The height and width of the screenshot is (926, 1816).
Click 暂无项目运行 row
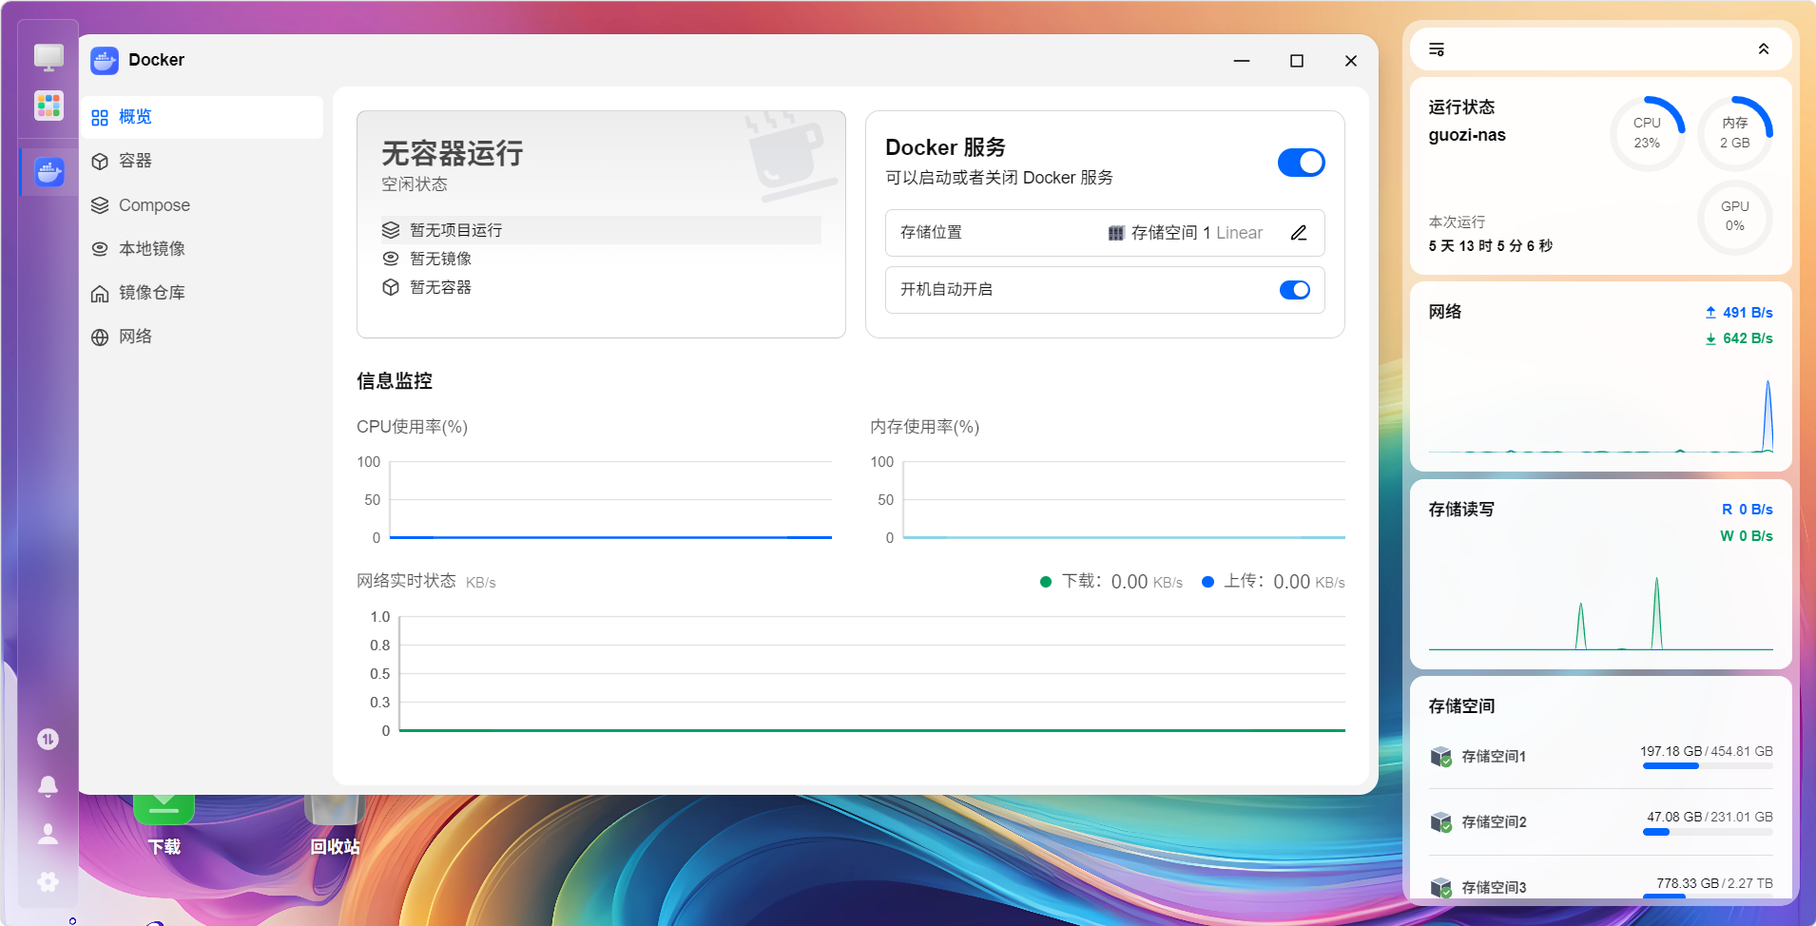point(601,230)
